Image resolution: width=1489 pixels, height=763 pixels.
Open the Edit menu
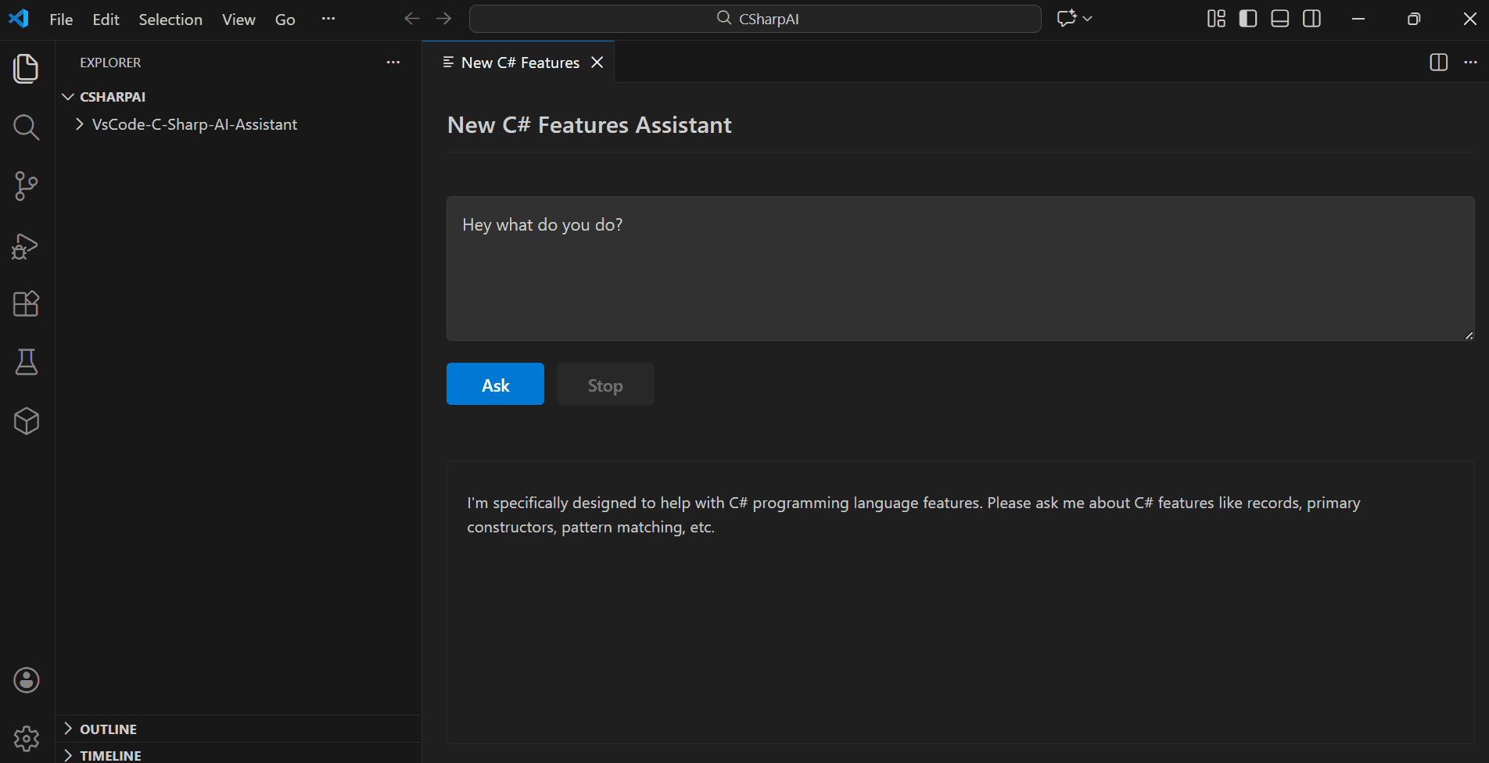pos(106,20)
